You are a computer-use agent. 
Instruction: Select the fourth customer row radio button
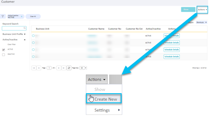[33, 57]
